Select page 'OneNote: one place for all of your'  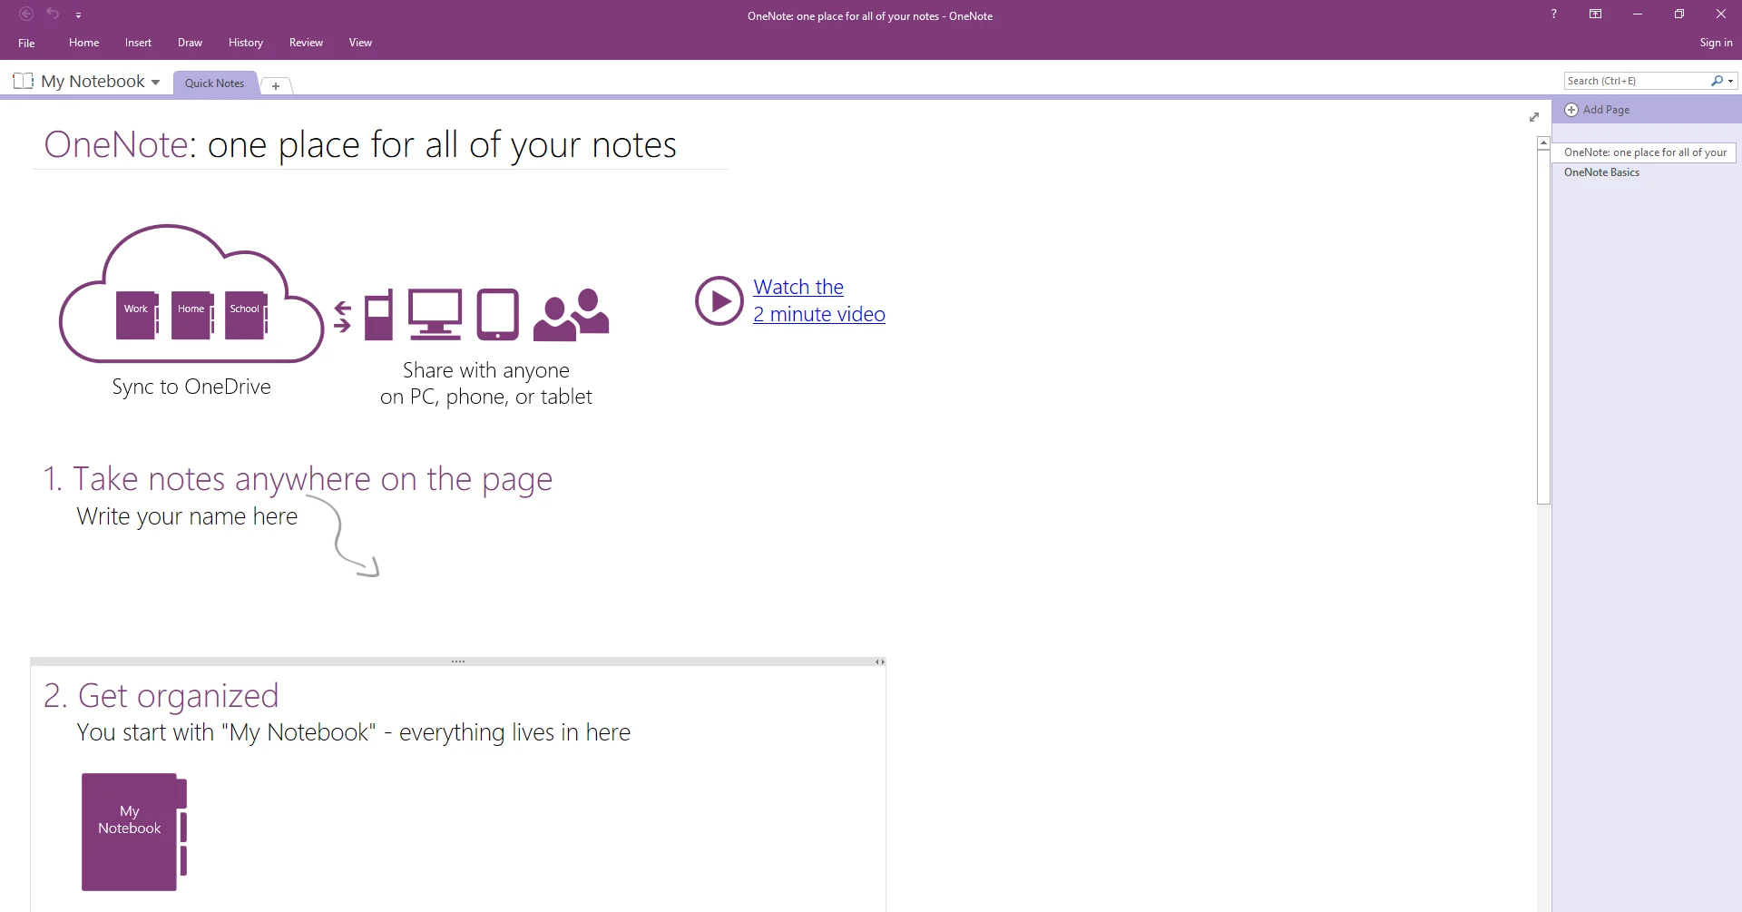pyautogui.click(x=1644, y=152)
